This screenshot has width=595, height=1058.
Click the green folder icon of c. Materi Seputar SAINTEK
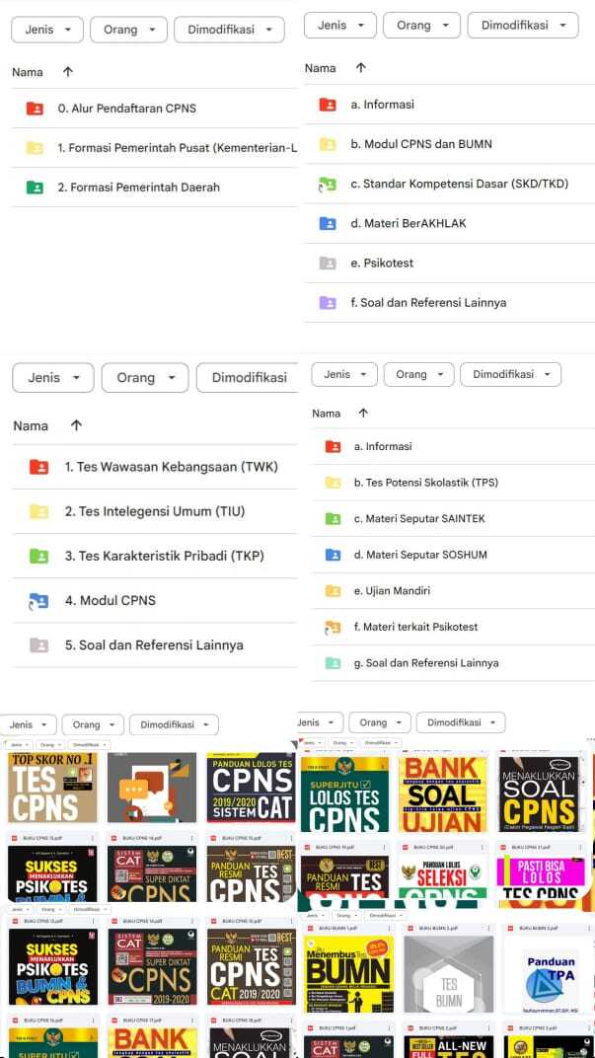tap(333, 519)
